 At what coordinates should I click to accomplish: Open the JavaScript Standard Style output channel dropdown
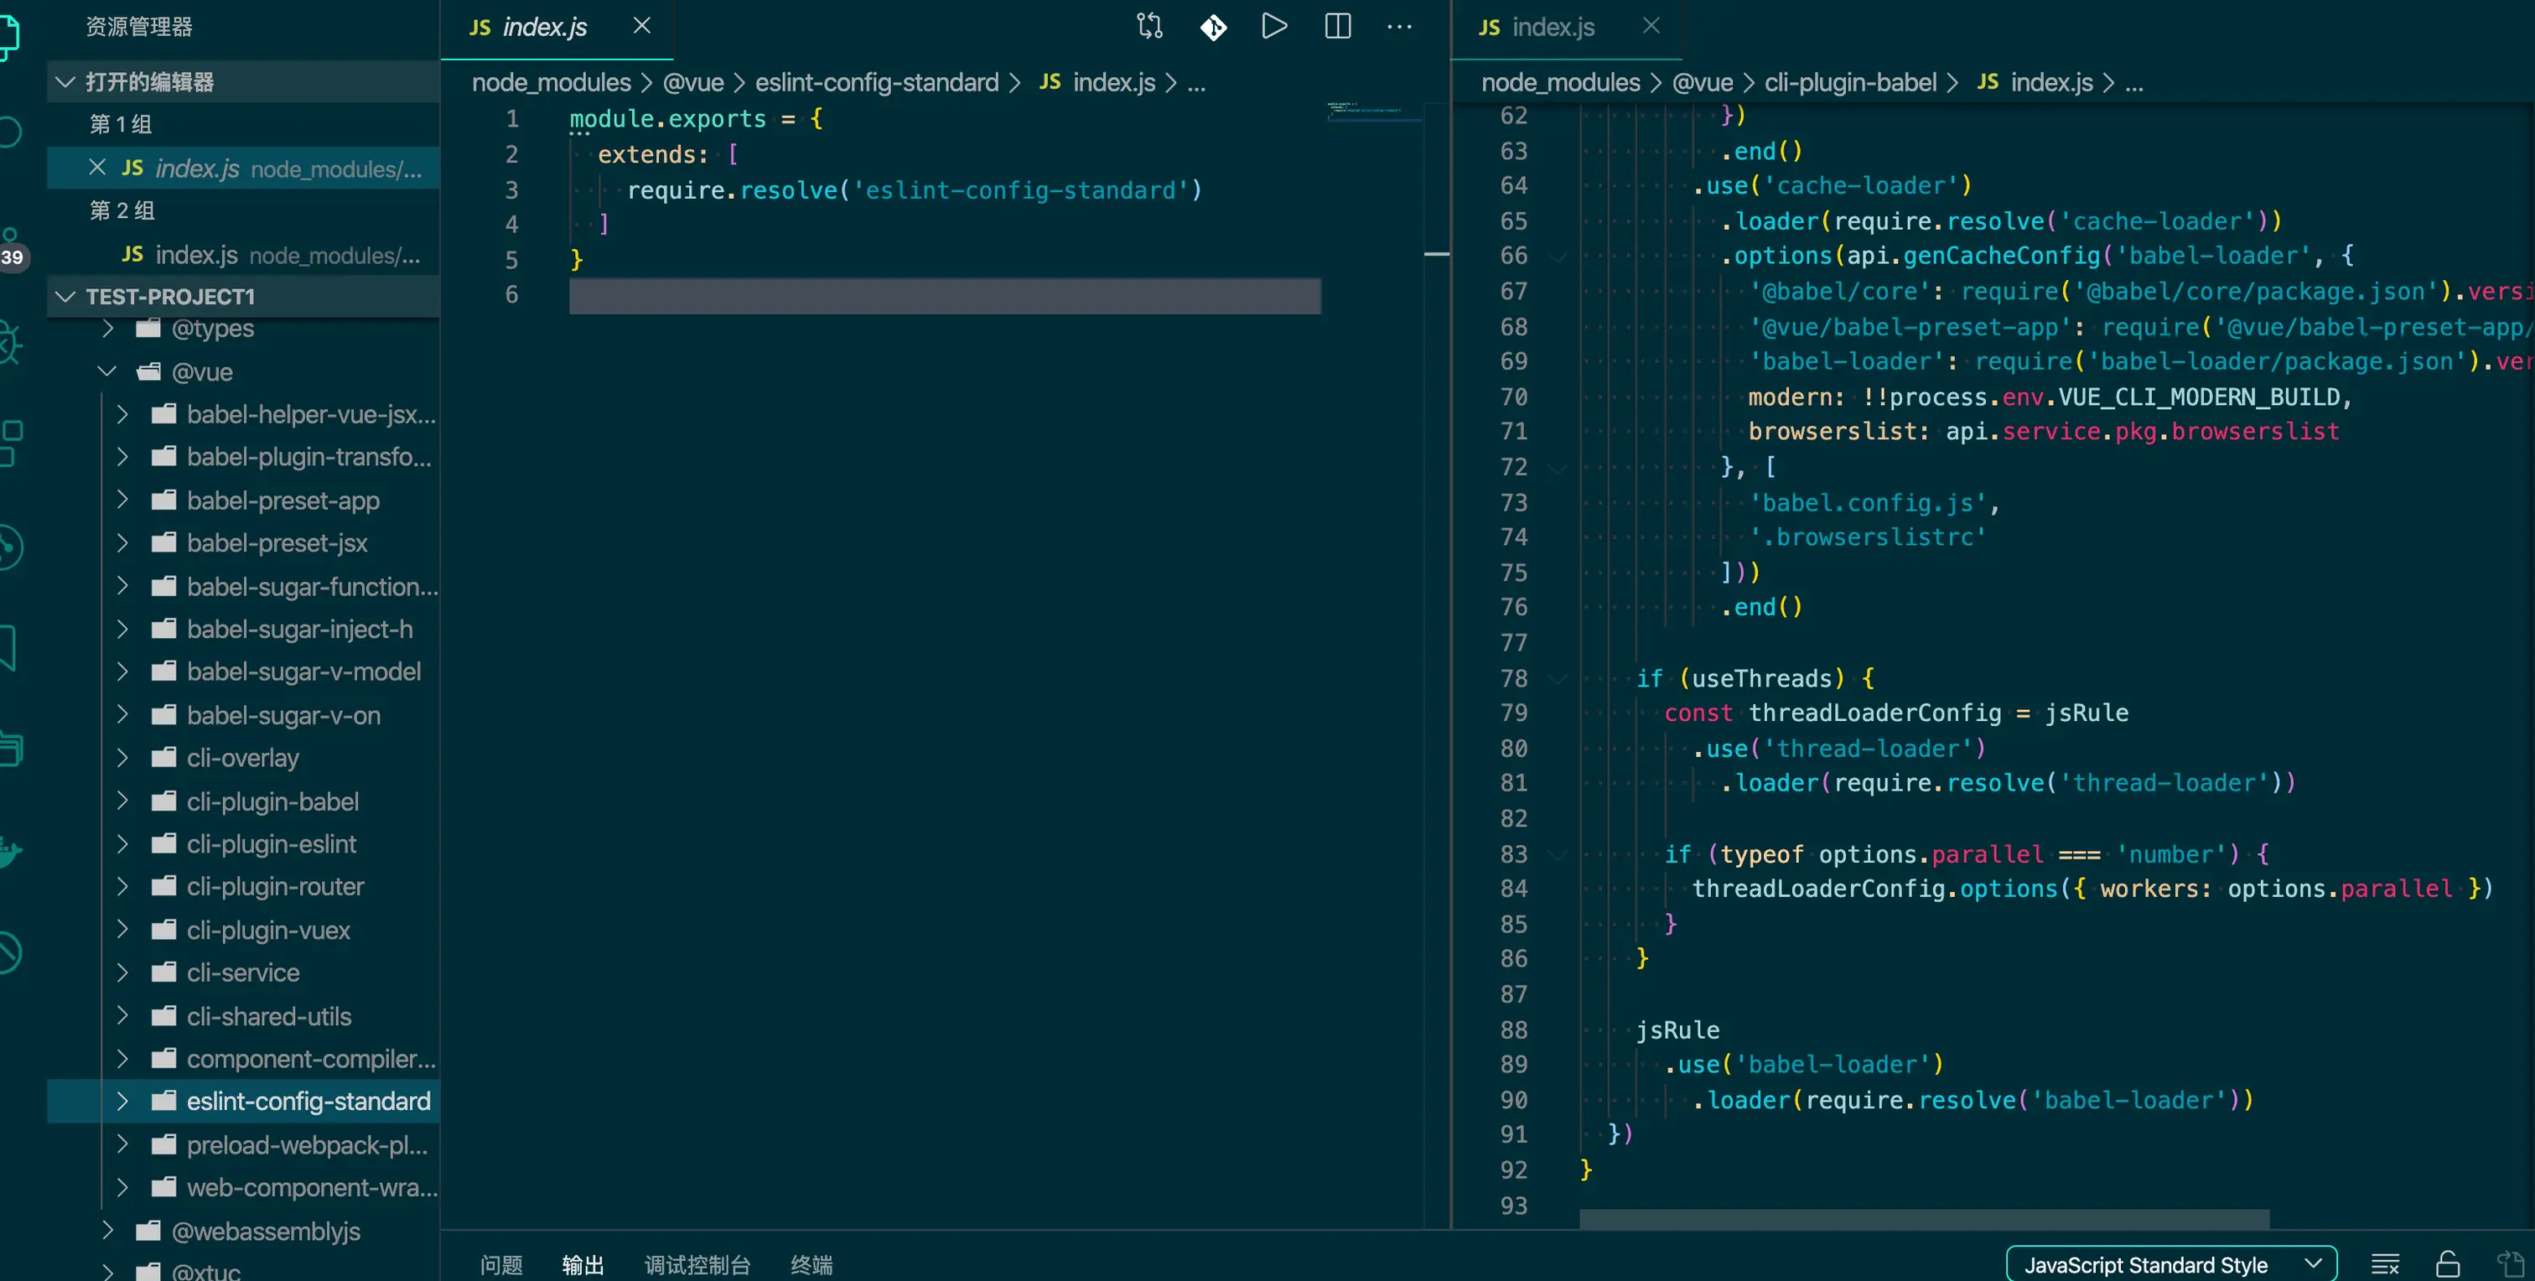2170,1264
